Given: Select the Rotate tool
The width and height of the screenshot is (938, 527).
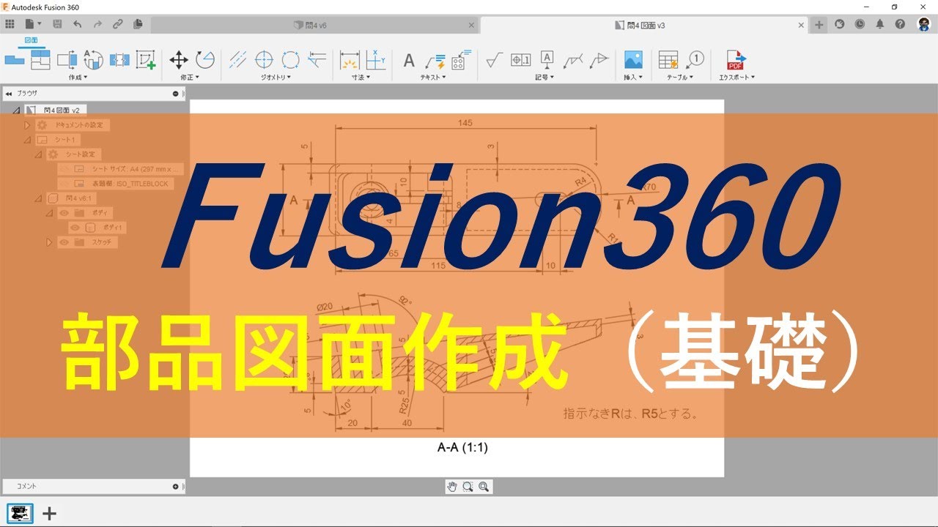Looking at the screenshot, I should [x=205, y=59].
